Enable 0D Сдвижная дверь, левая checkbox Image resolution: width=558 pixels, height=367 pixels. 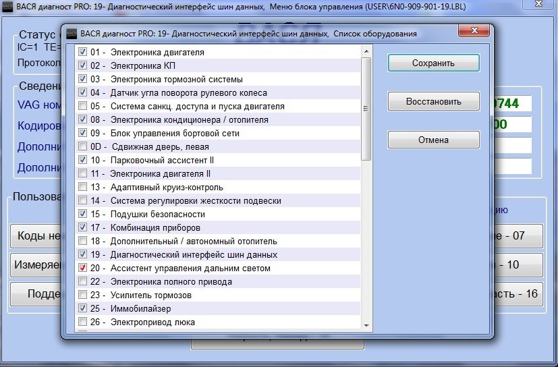(x=82, y=146)
